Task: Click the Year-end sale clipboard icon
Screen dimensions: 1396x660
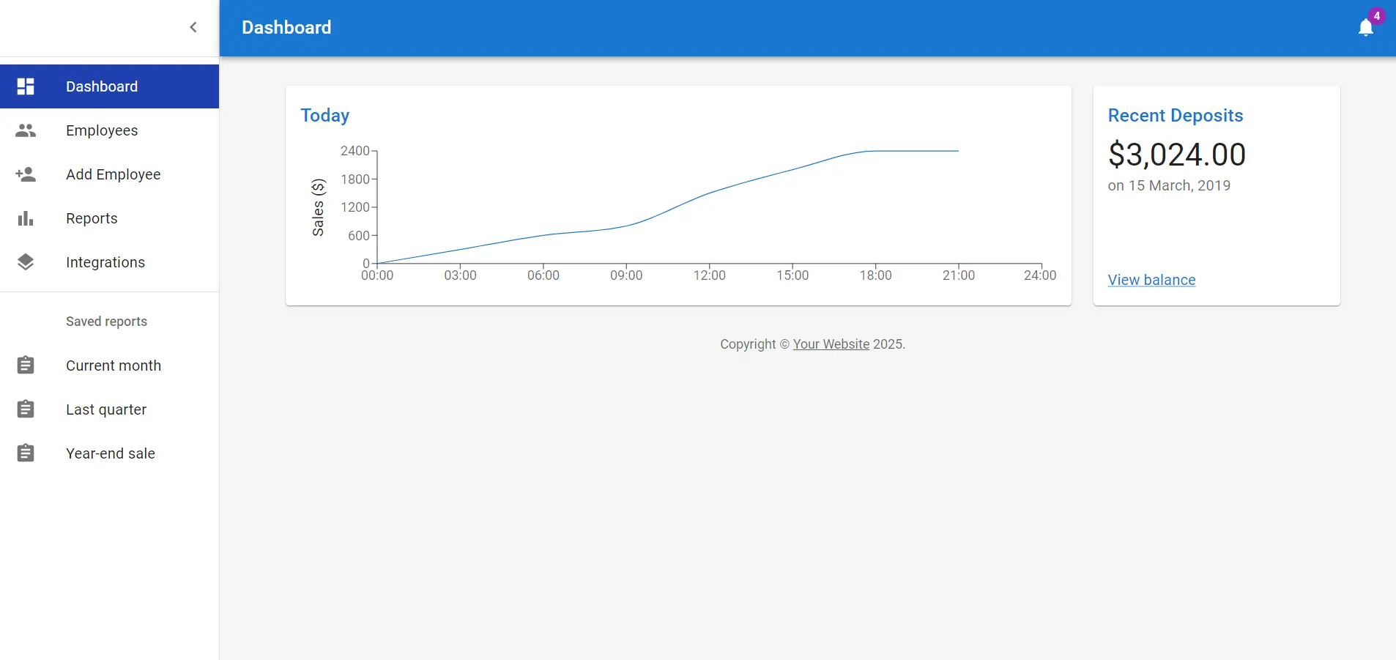Action: [x=26, y=453]
